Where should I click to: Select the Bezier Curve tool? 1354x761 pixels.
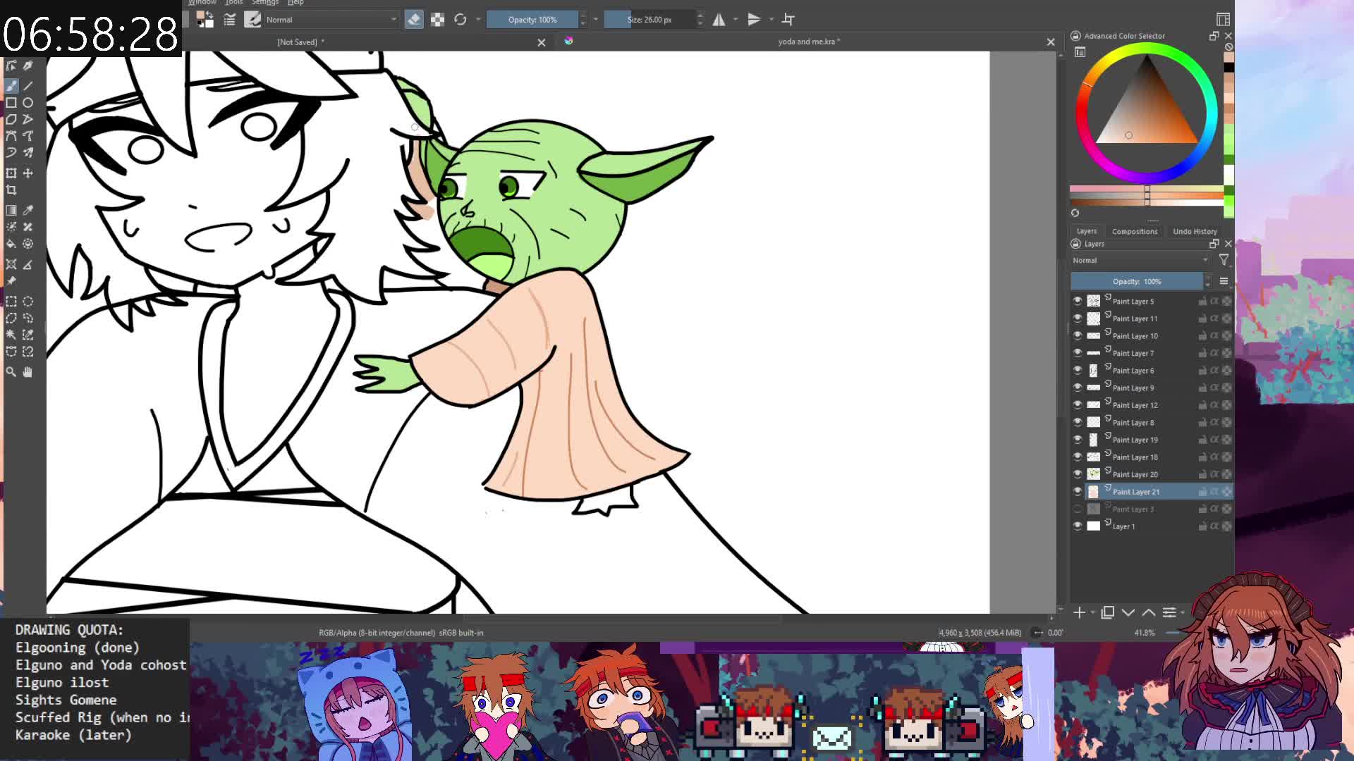tap(11, 136)
